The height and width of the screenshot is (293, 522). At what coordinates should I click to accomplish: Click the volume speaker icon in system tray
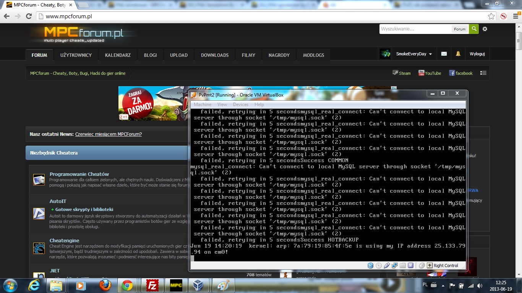point(479,285)
